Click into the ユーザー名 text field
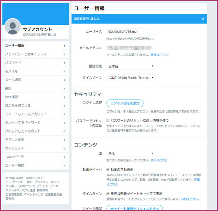 pos(132,32)
